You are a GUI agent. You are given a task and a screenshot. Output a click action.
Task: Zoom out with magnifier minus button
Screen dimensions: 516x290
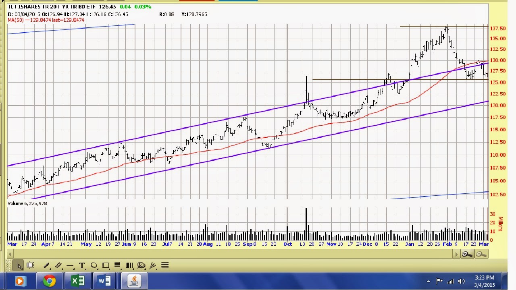click(481, 254)
